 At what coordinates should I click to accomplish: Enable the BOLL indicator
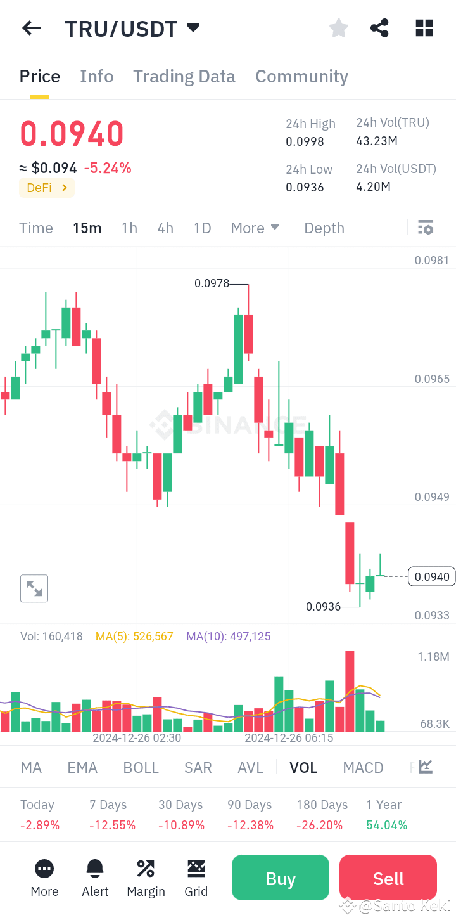[x=141, y=767]
